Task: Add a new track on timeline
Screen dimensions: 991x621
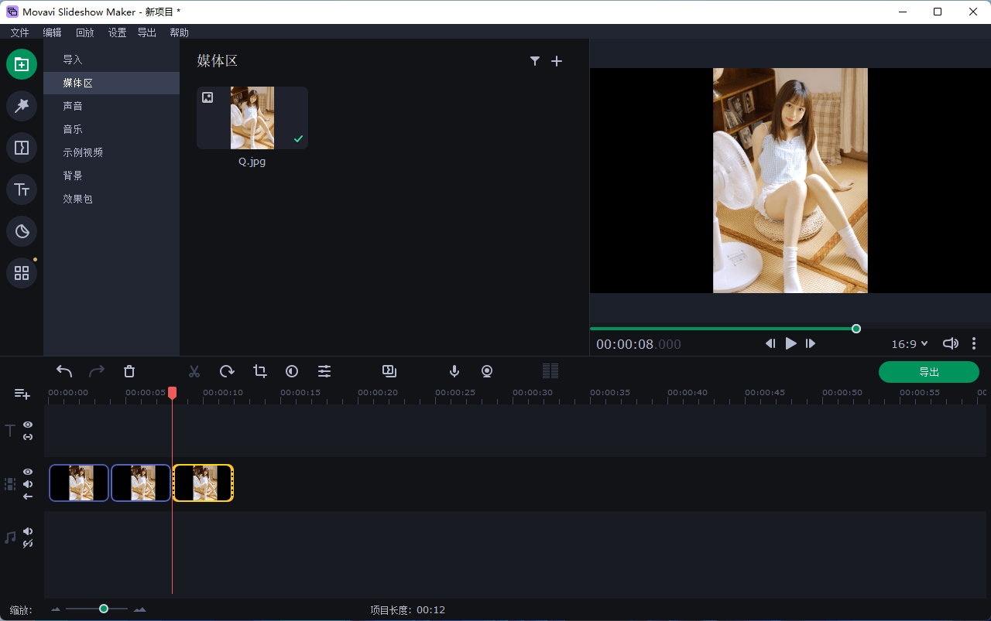Action: pyautogui.click(x=22, y=394)
